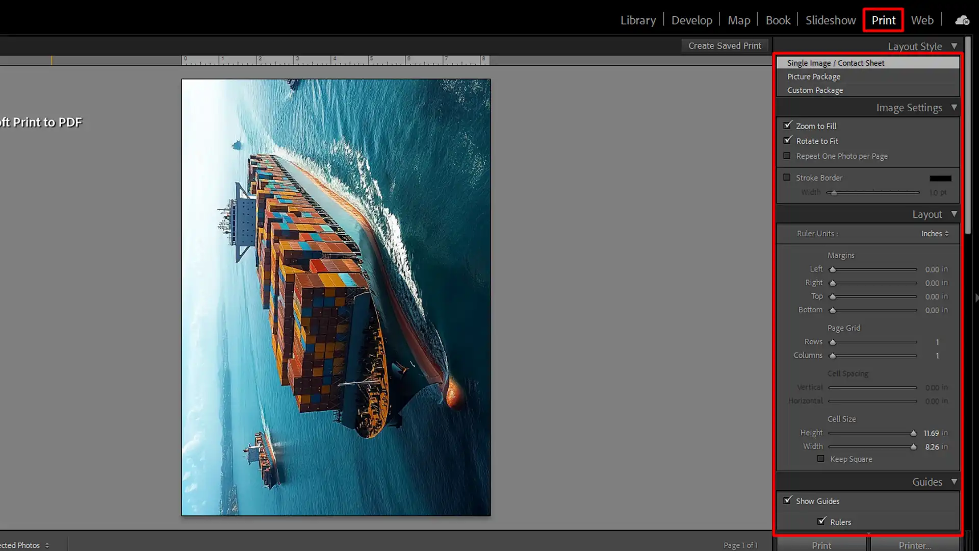The image size is (979, 551).
Task: Click the Cell Height value 11.69
Action: 931,433
